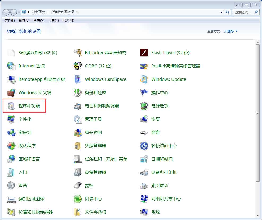
Task: Open the 电话和调制解调器 icon
Action: pyautogui.click(x=78, y=106)
